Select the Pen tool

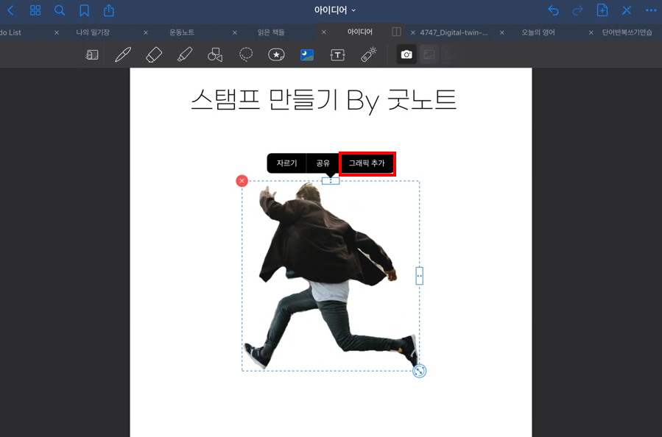123,55
